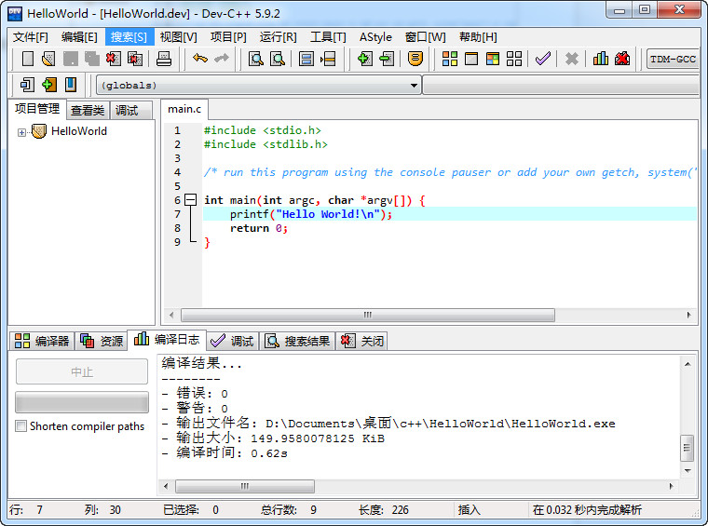The height and width of the screenshot is (526, 708).
Task: Click the bookmark shield toolbar icon
Action: click(x=415, y=59)
